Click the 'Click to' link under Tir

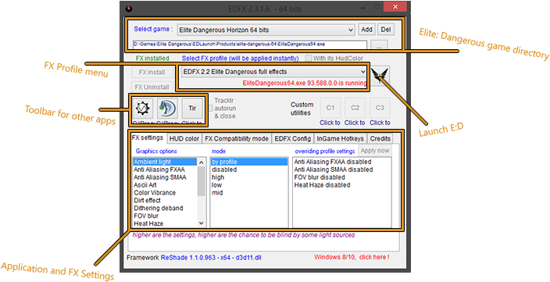pyautogui.click(x=192, y=123)
